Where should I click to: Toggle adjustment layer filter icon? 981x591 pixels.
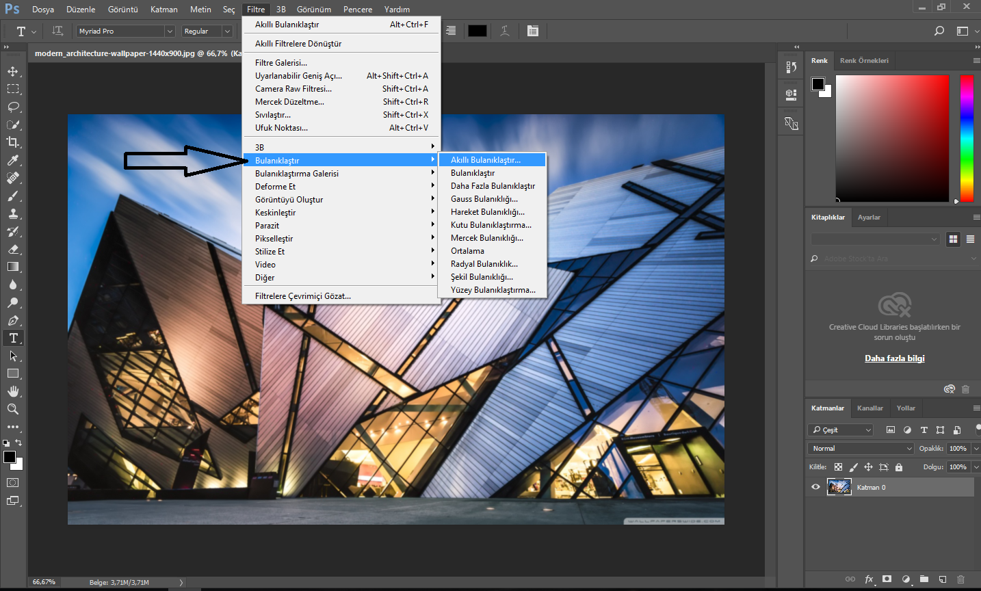coord(907,430)
